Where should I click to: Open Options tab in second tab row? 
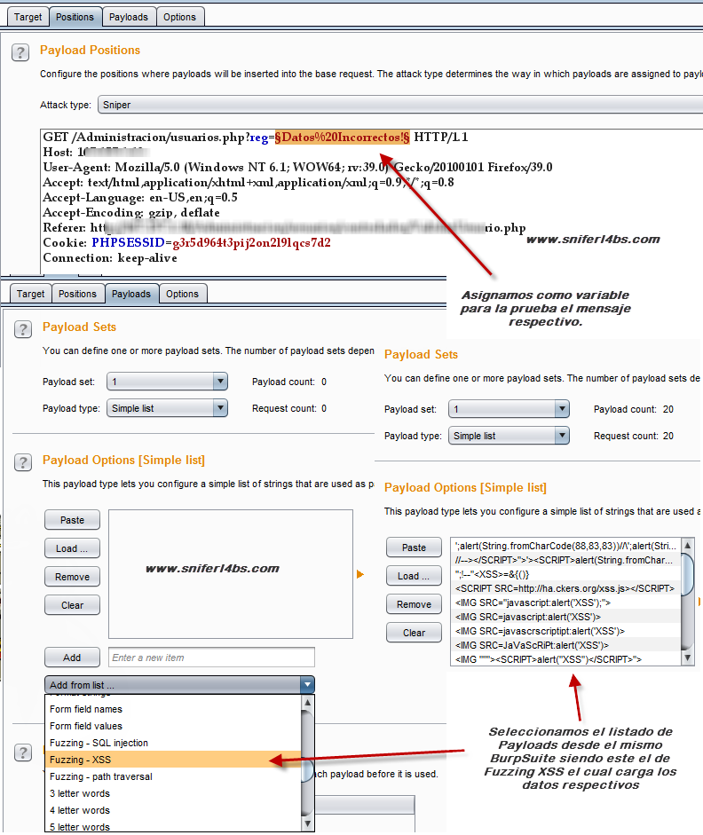pos(182,294)
